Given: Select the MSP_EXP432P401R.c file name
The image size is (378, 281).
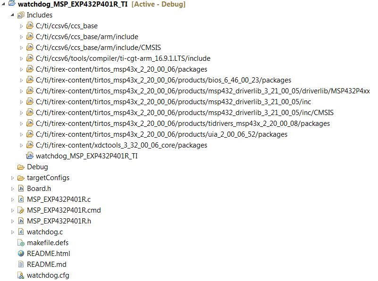Looking at the screenshot, I should click(x=59, y=199).
